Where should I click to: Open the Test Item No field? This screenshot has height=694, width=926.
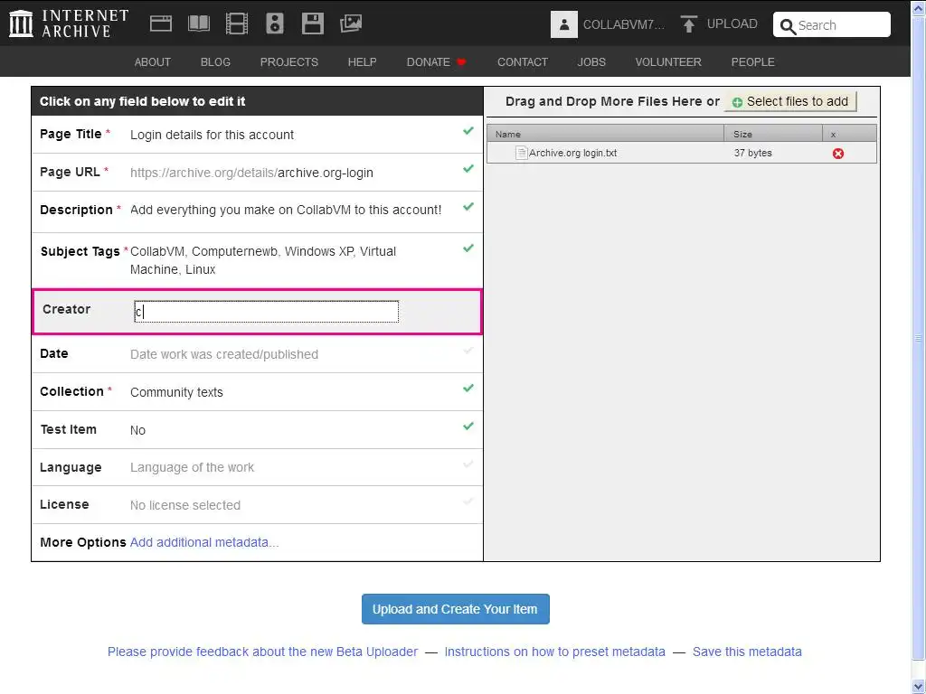click(137, 430)
